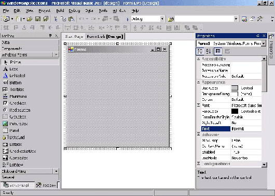Click the Save All toolbar icon
The height and width of the screenshot is (196, 275).
(46, 19)
